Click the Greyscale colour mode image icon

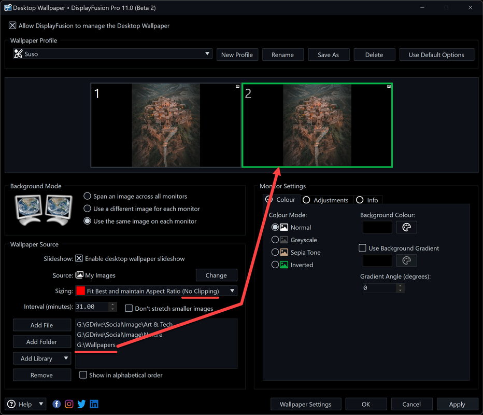click(x=283, y=240)
